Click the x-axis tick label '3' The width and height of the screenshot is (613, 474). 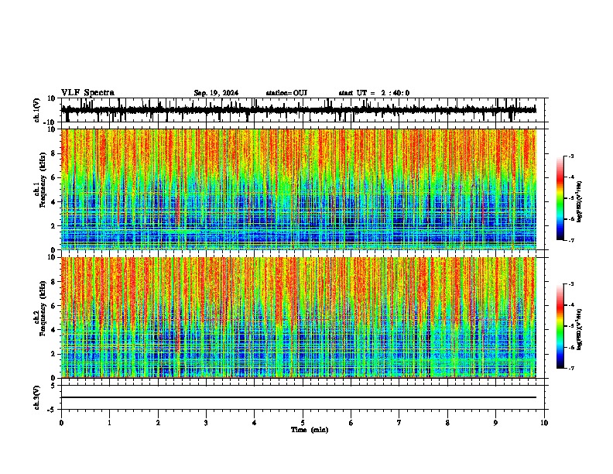[x=206, y=422]
